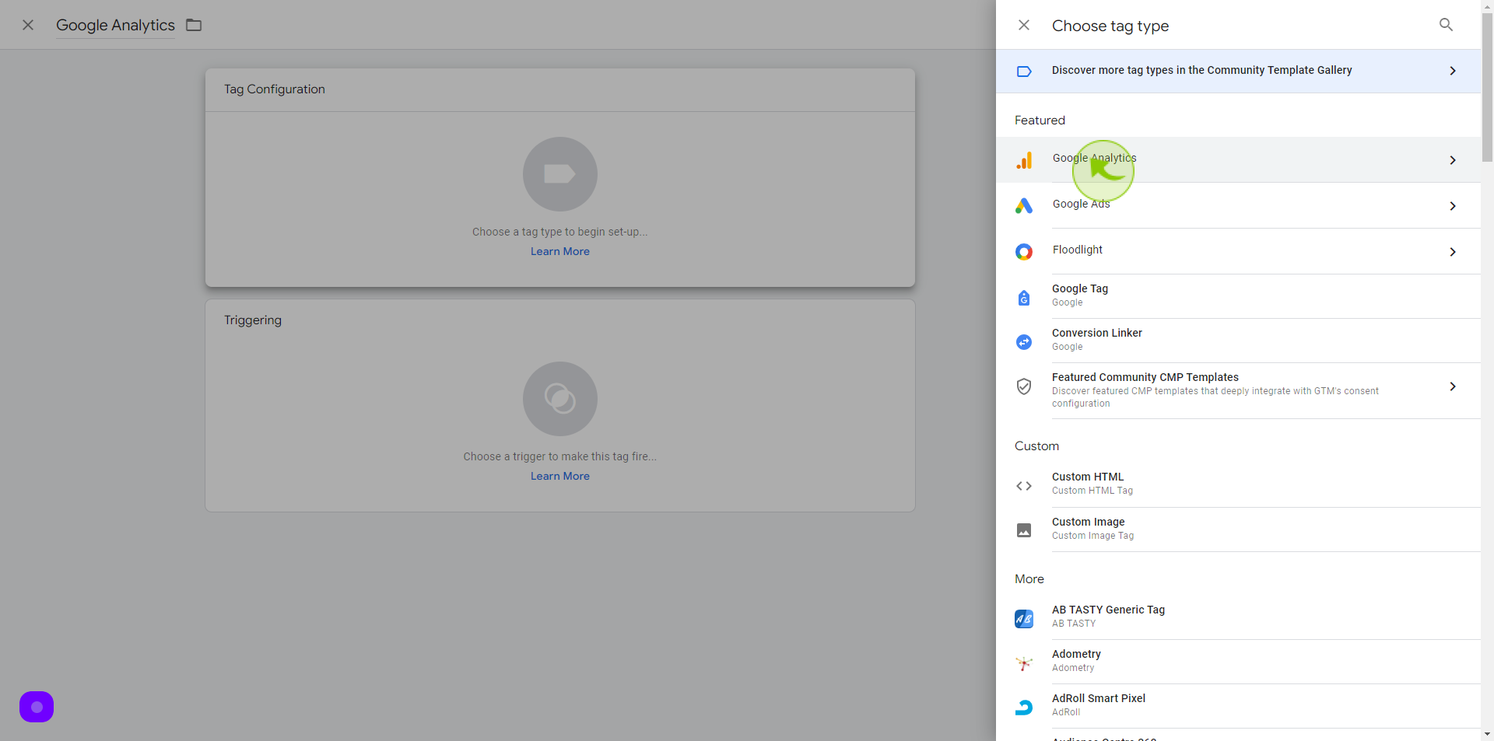Click the Google Analytics bar chart icon
1494x741 pixels.
tap(1024, 160)
